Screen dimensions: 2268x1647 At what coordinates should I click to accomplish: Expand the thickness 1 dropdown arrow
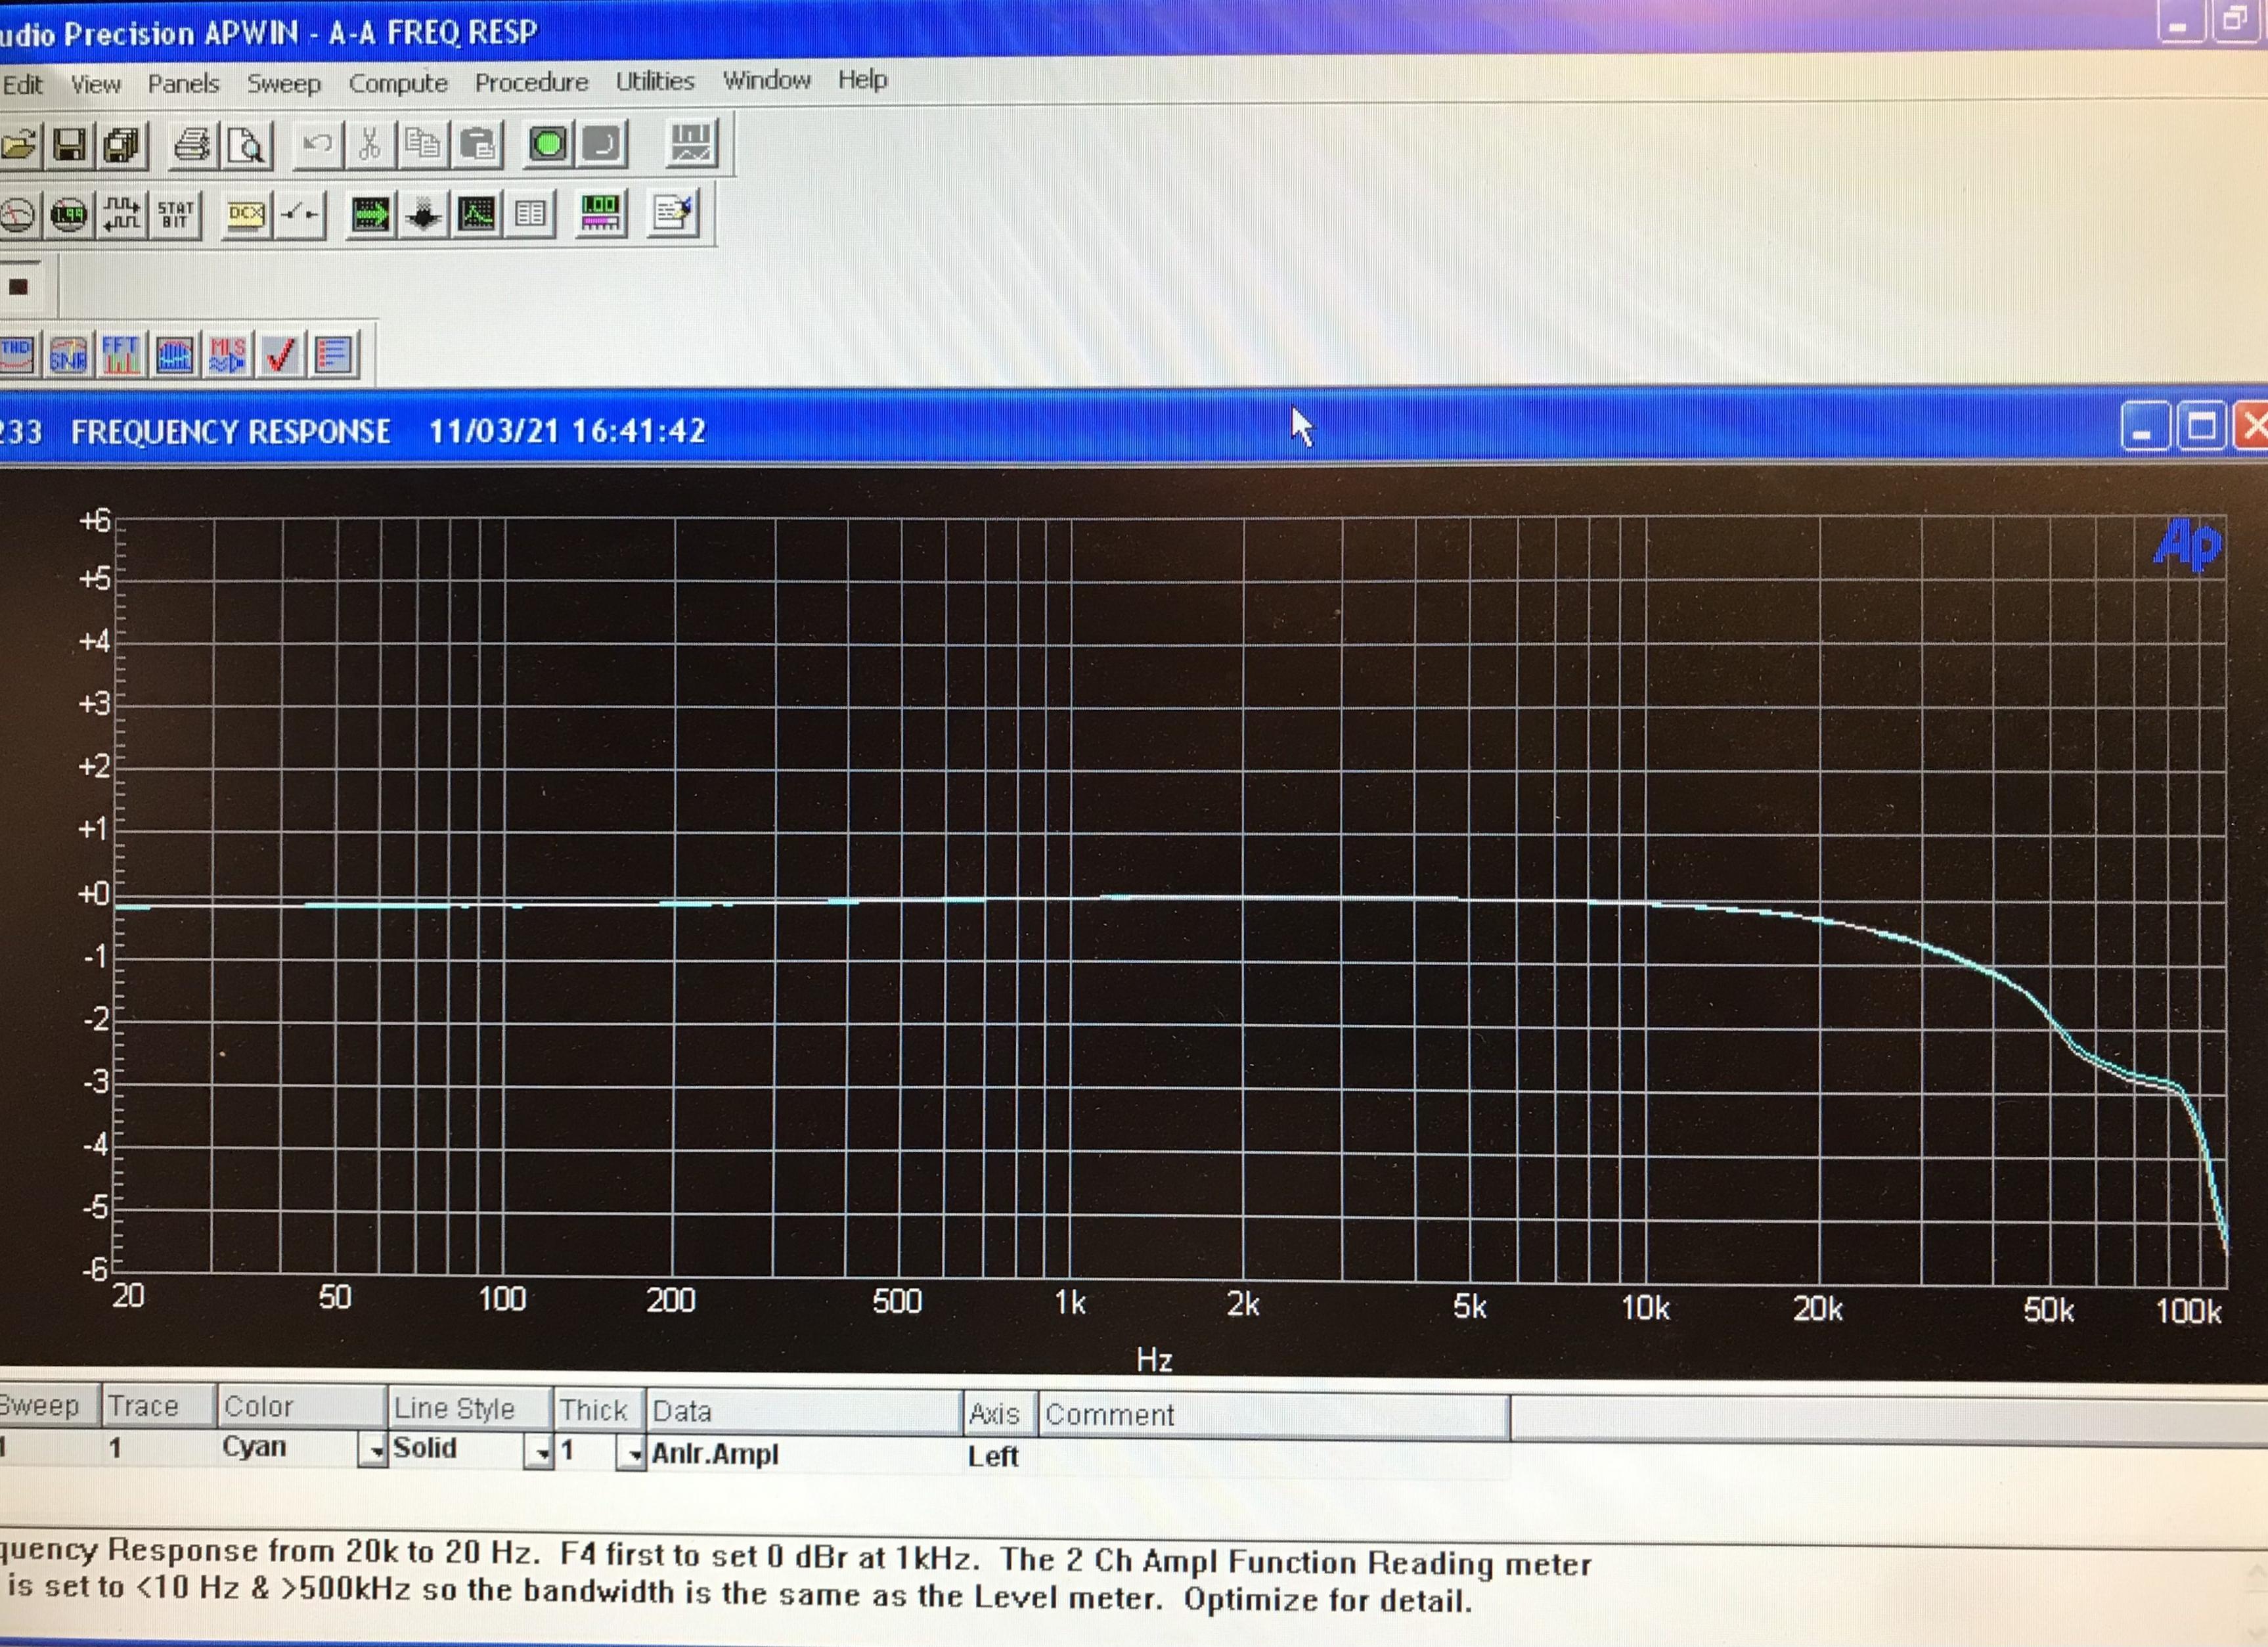630,1453
